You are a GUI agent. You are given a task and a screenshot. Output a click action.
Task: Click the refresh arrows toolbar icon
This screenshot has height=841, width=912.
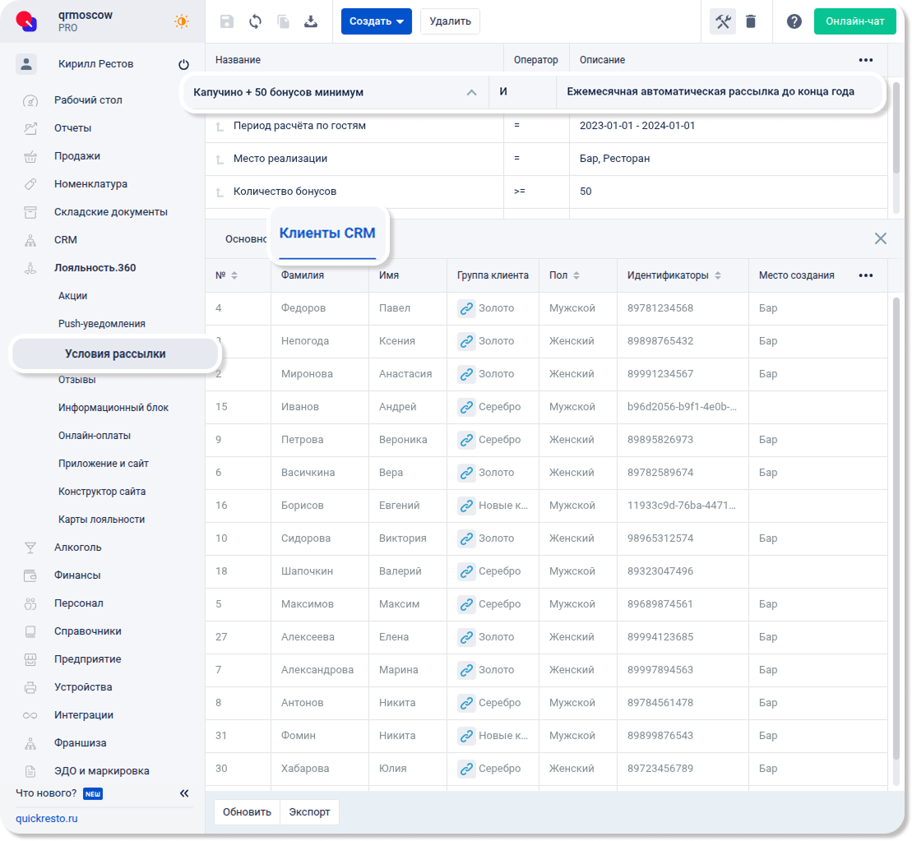[x=255, y=21]
